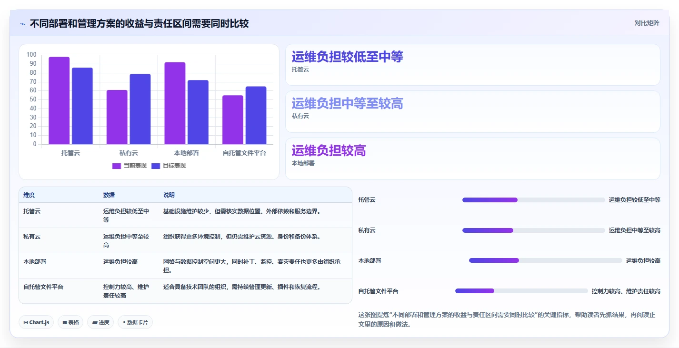Click the 说明 column header

(x=169, y=195)
